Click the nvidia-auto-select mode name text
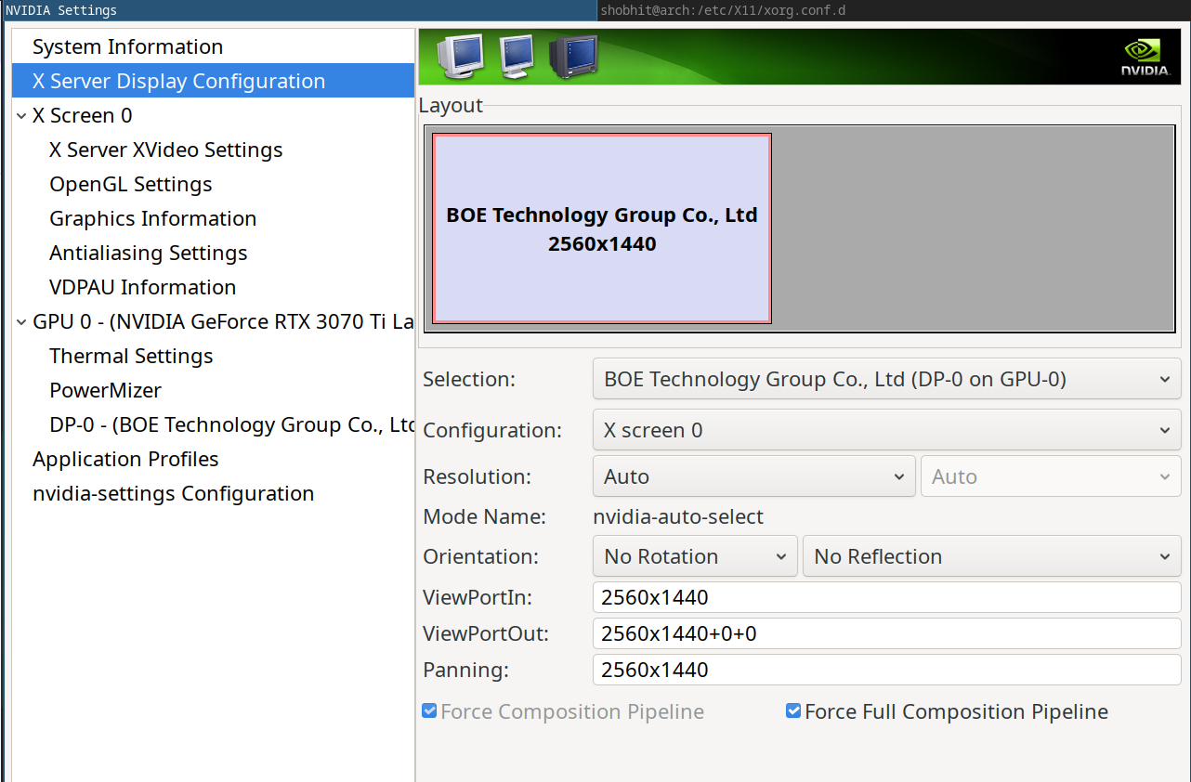The width and height of the screenshot is (1191, 782). [678, 517]
